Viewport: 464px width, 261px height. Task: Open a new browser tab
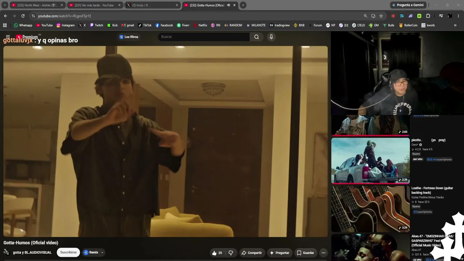click(243, 5)
